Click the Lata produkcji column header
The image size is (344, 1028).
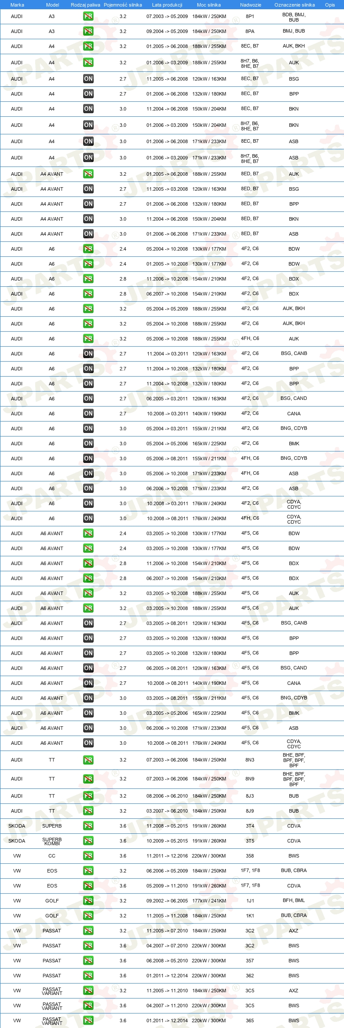[x=167, y=5]
